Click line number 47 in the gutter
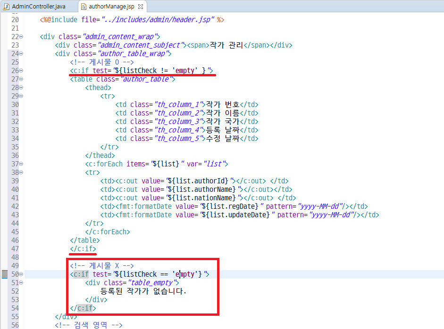 pyautogui.click(x=15, y=249)
